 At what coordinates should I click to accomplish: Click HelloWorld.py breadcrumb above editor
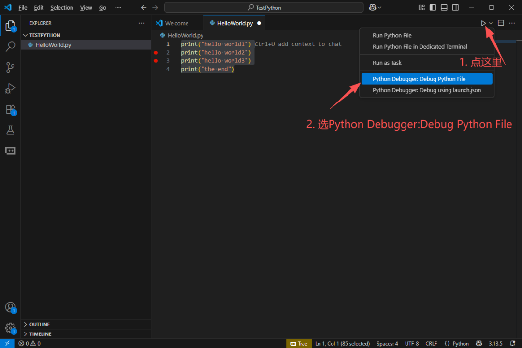click(182, 35)
